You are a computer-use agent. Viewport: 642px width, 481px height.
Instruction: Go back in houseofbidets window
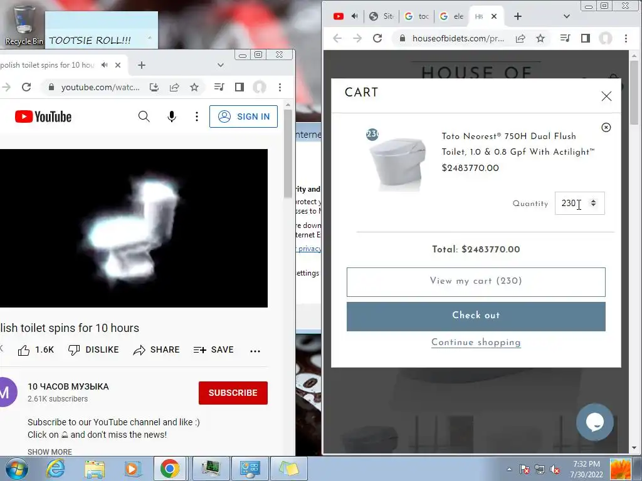(x=337, y=38)
